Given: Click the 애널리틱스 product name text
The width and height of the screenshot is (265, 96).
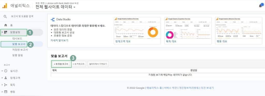Looking at the screenshot, I should (20, 6).
